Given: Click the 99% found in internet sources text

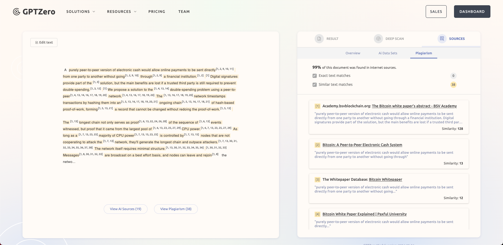Looking at the screenshot, I should coord(354,67).
